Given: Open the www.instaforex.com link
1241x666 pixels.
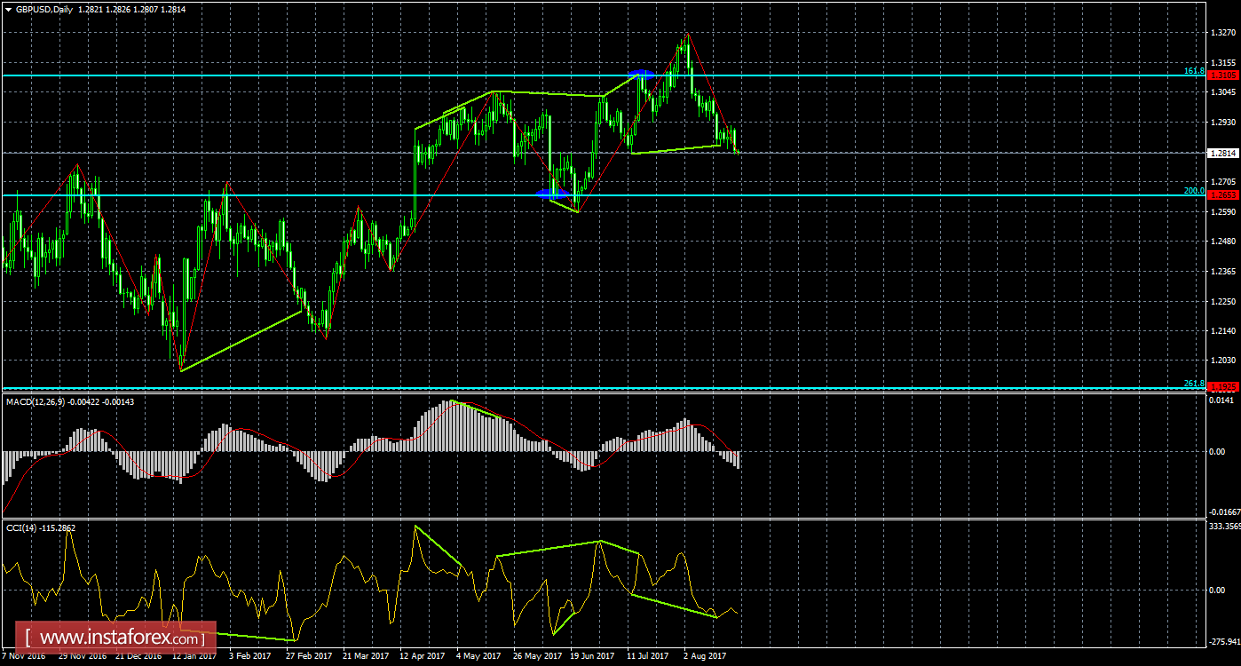Looking at the screenshot, I should (115, 637).
